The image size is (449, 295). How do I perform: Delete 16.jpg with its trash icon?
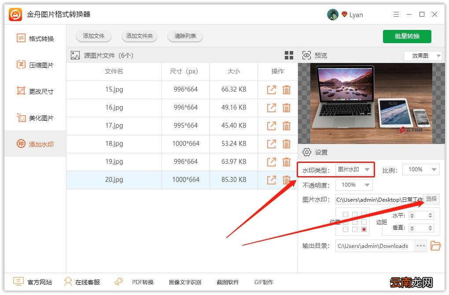[287, 108]
